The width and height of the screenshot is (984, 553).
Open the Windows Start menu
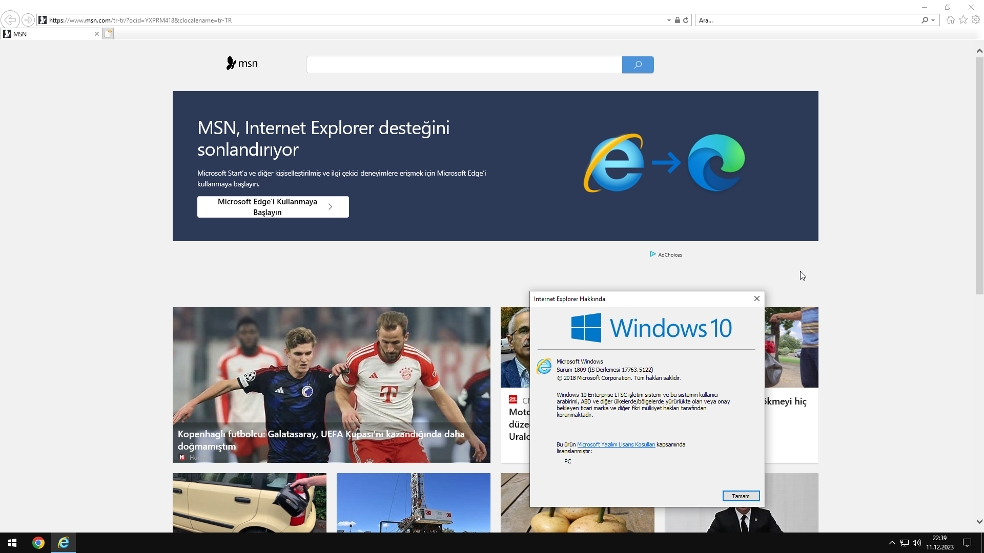[12, 543]
